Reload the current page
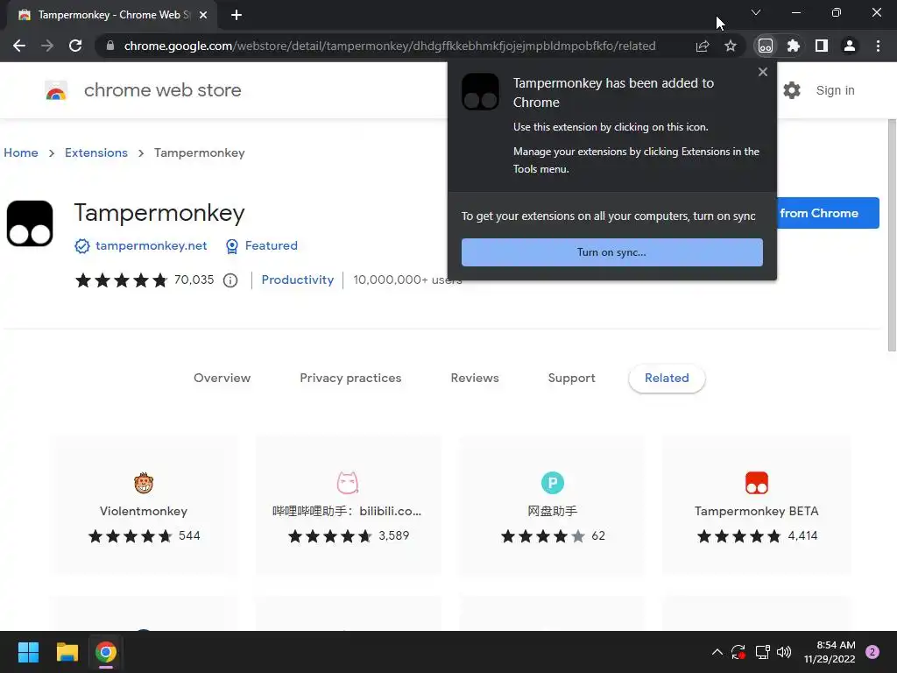Image resolution: width=897 pixels, height=673 pixels. point(75,46)
